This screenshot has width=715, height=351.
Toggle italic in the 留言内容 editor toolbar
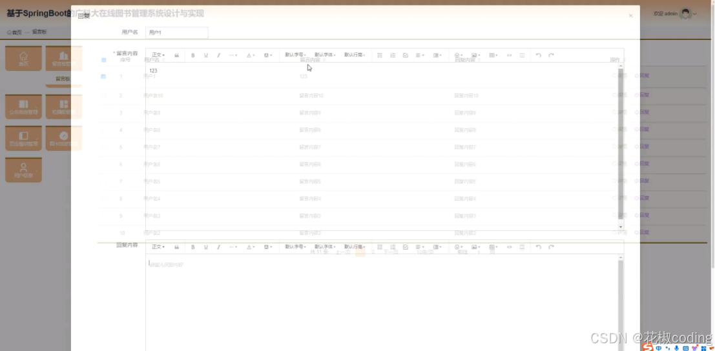[218, 55]
